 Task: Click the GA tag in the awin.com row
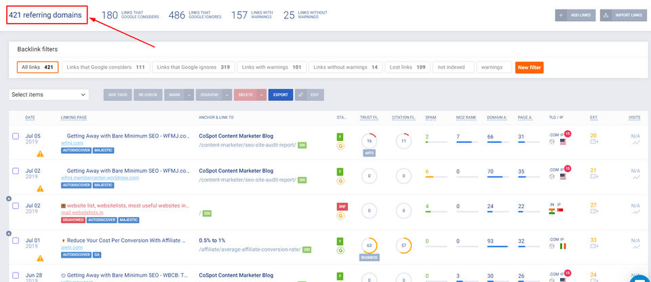[x=97, y=255]
